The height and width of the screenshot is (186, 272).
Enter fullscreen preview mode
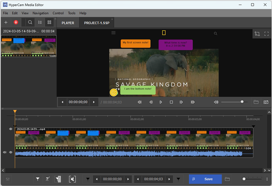(266, 34)
